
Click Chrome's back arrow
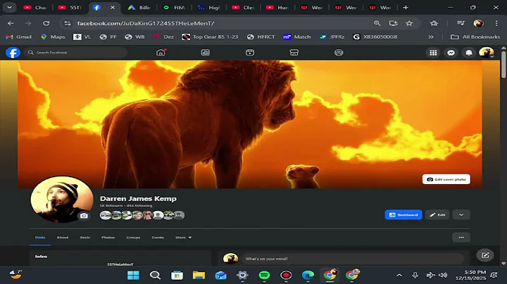pyautogui.click(x=11, y=23)
